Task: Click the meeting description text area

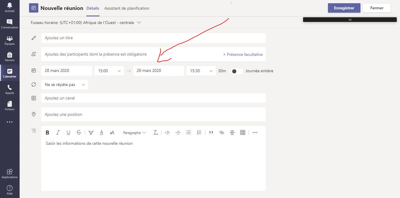Action: (x=153, y=165)
